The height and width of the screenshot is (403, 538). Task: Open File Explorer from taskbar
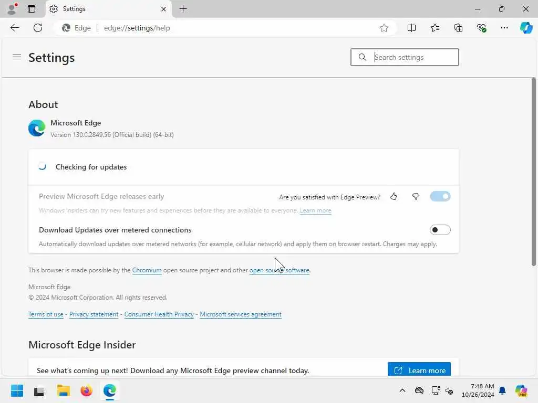(63, 390)
